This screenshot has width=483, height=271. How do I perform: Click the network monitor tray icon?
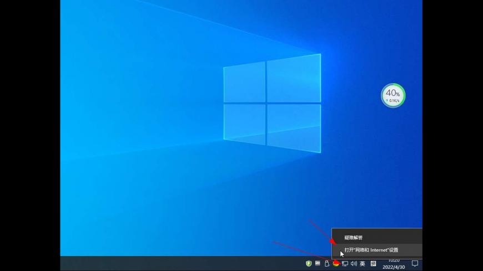tap(345, 264)
